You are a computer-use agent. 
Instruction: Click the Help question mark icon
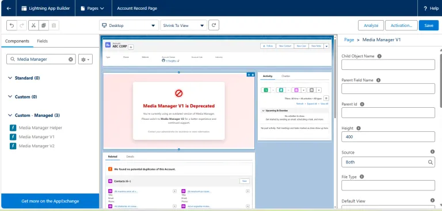[x=425, y=9]
